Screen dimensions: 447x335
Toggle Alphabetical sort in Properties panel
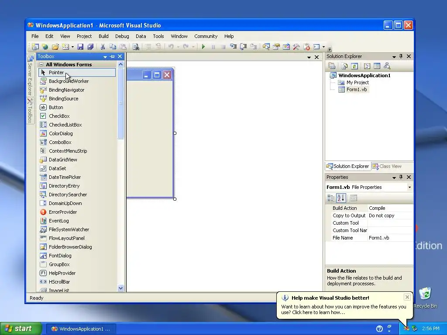pos(341,198)
